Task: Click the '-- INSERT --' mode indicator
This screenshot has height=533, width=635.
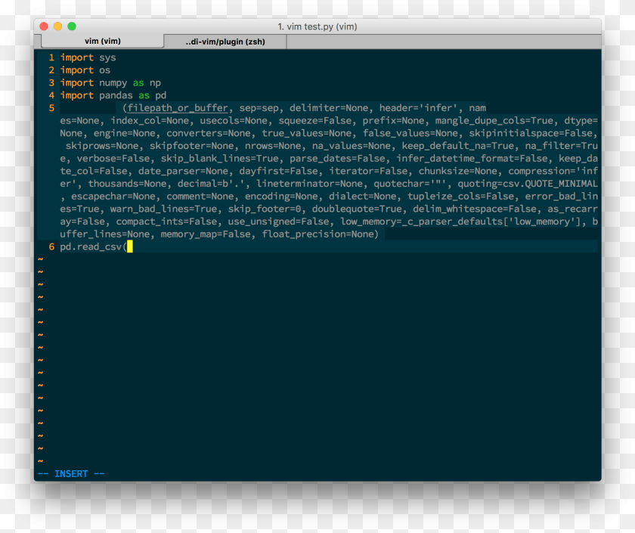Action: 71,474
